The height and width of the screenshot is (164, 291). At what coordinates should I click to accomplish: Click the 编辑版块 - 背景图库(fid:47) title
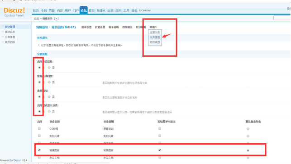(x=56, y=27)
